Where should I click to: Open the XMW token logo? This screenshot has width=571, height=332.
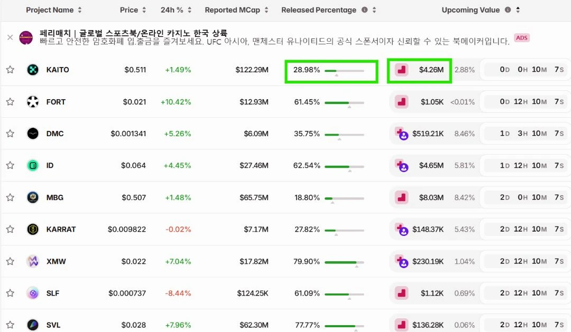(33, 261)
